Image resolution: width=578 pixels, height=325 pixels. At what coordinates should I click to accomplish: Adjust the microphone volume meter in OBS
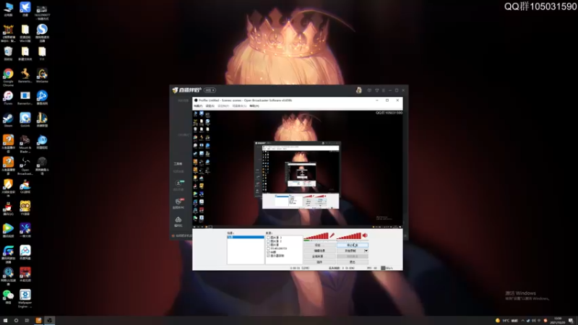click(x=316, y=236)
